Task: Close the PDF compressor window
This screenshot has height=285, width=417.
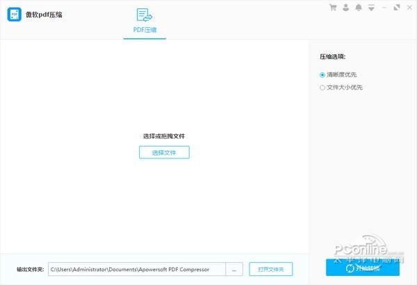Action: pyautogui.click(x=409, y=8)
